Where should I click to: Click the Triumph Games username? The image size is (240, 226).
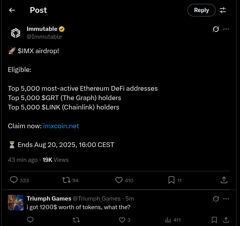[49, 199]
